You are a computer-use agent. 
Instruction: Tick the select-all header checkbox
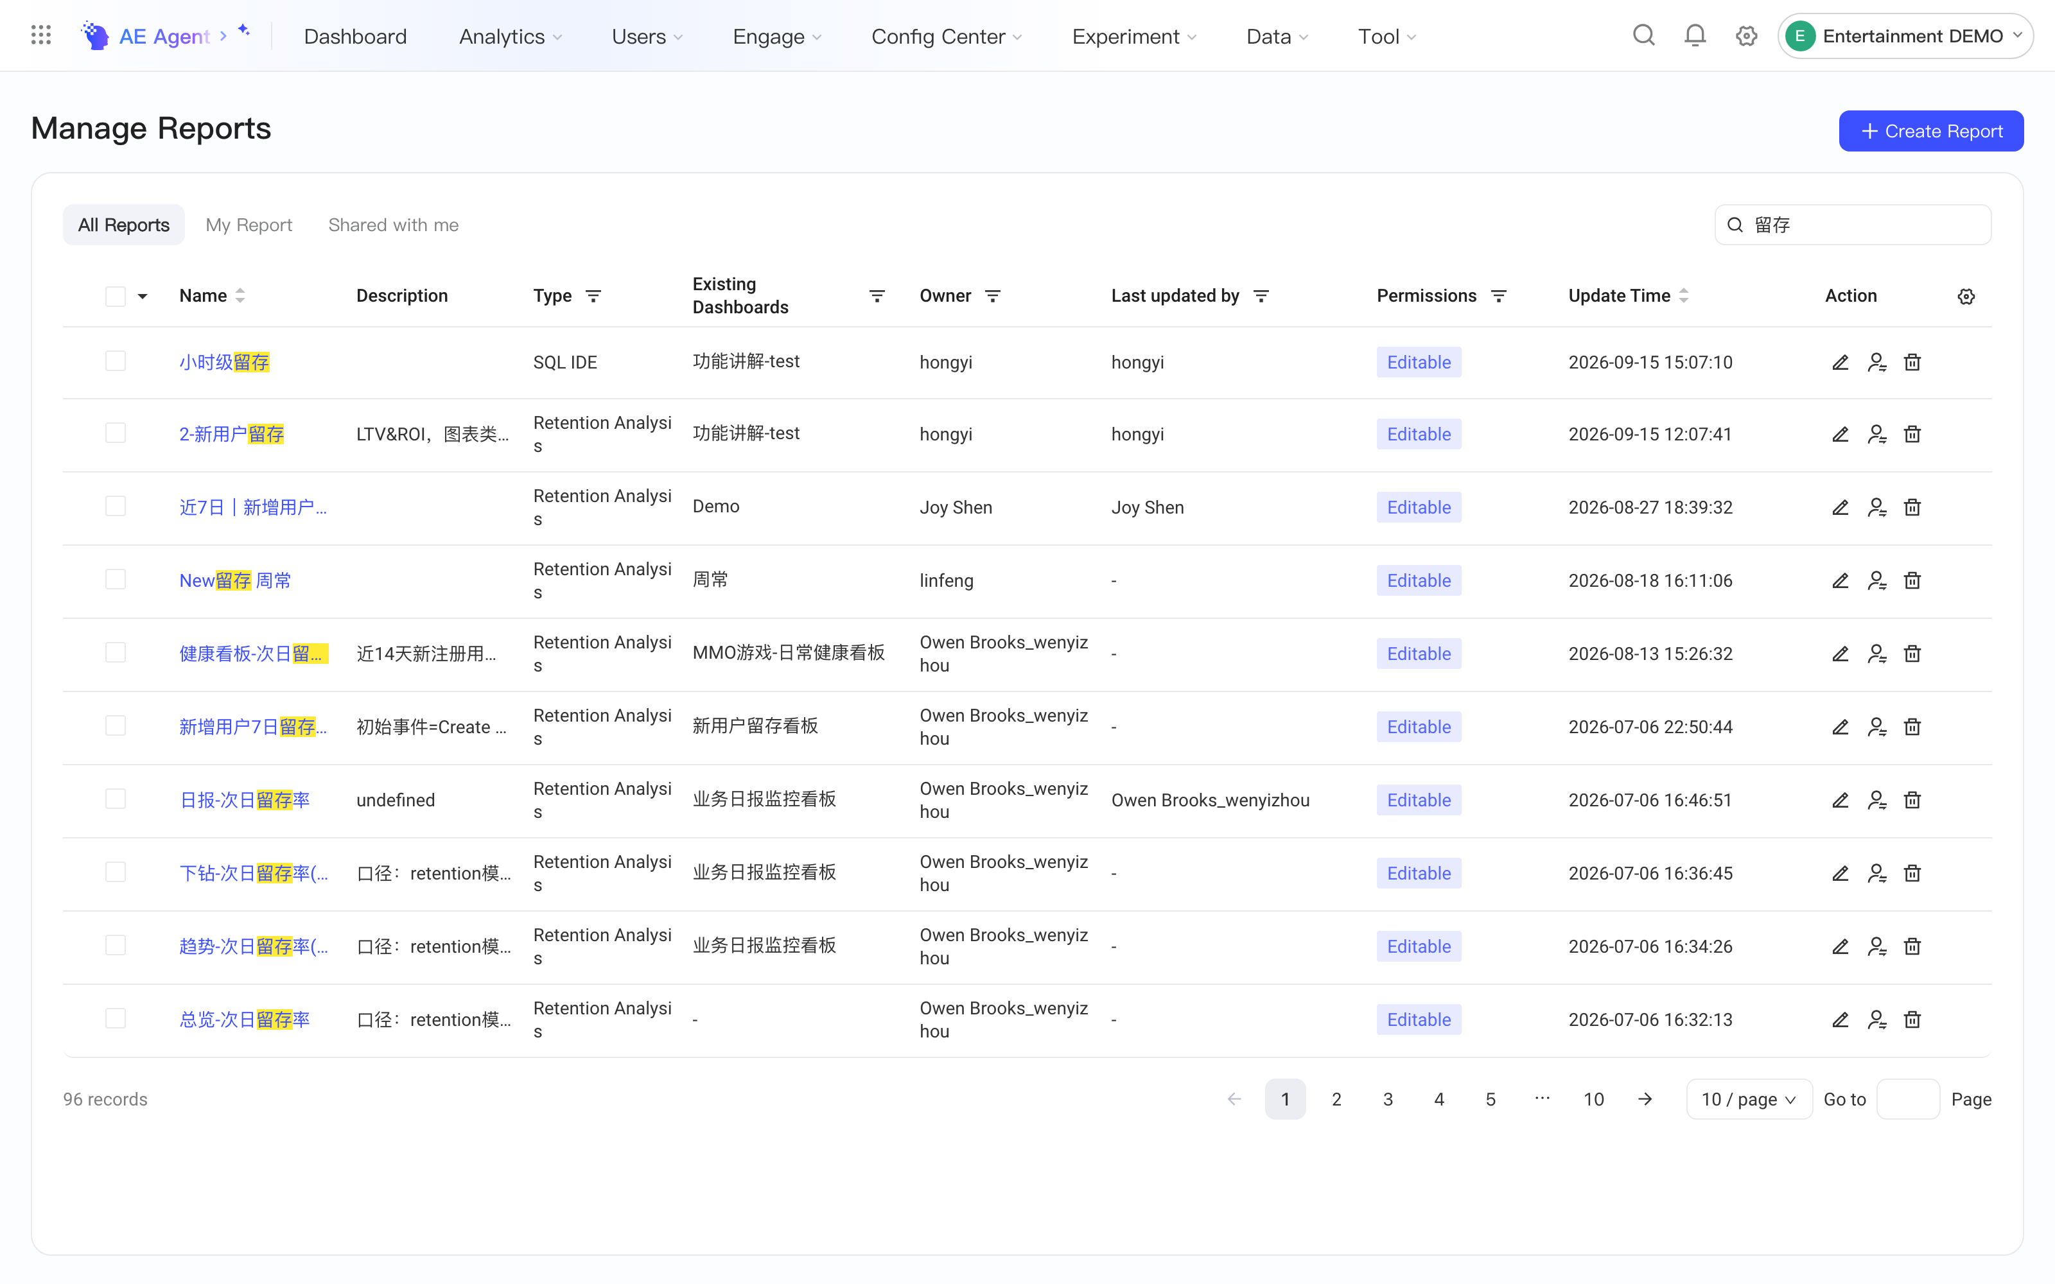pyautogui.click(x=116, y=297)
